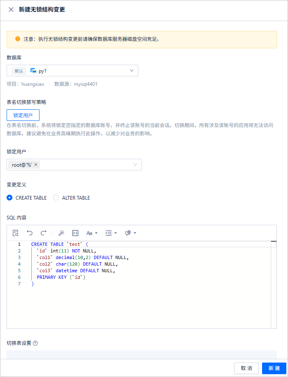Select the ALTER TABLE radio option
This screenshot has width=288, height=377.
56,198
